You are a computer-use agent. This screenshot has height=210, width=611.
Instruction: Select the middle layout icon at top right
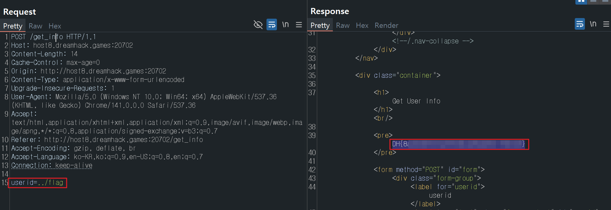click(x=593, y=2)
